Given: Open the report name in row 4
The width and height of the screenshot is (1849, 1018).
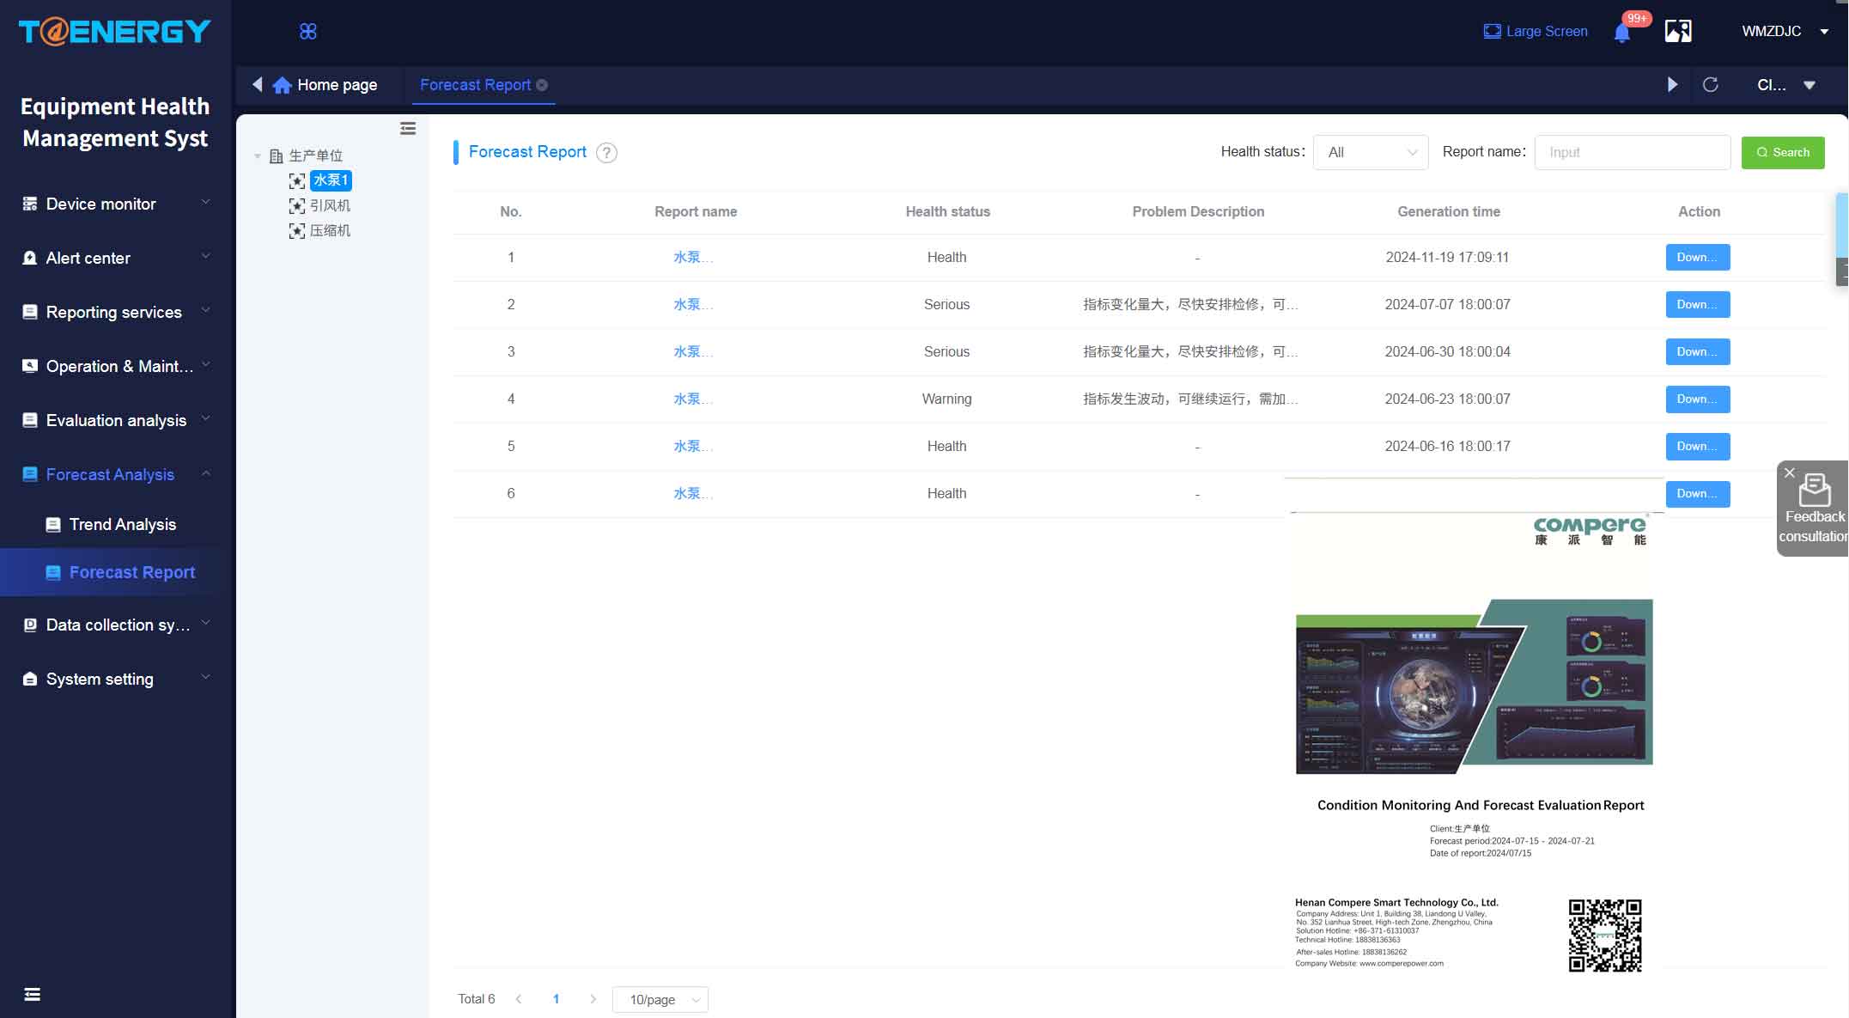Looking at the screenshot, I should pos(693,399).
